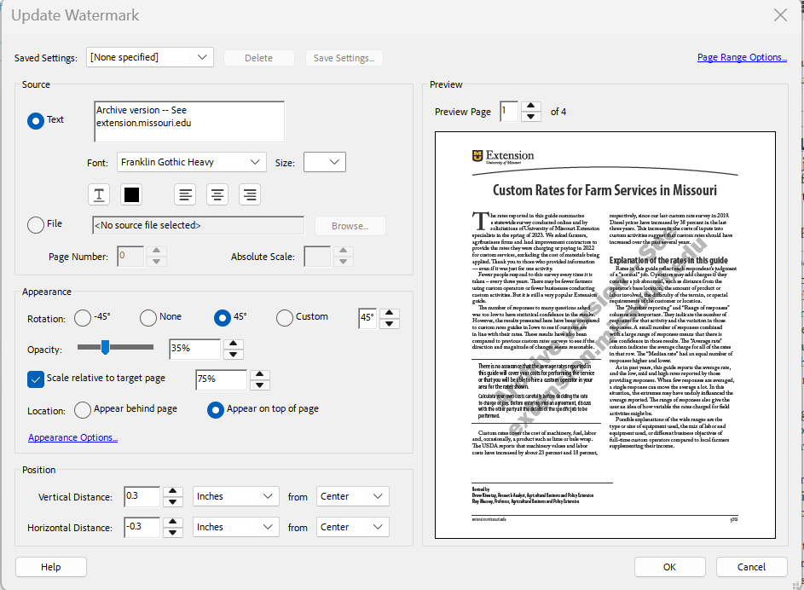Select Appear behind page option
This screenshot has width=804, height=590.
pyautogui.click(x=83, y=410)
